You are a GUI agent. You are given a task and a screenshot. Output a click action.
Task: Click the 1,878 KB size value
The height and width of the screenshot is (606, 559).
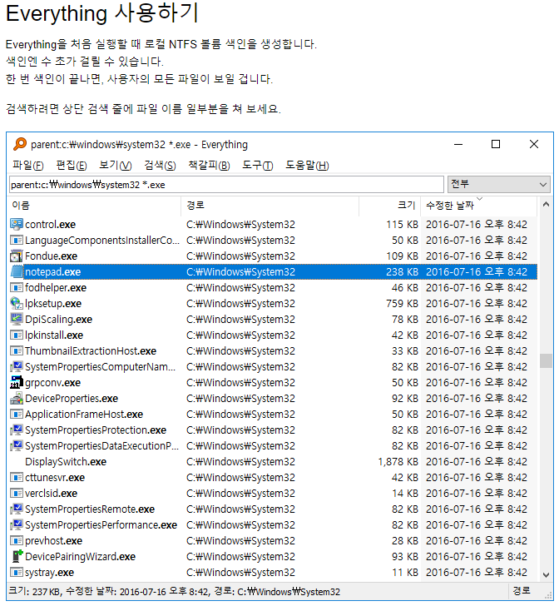(398, 462)
